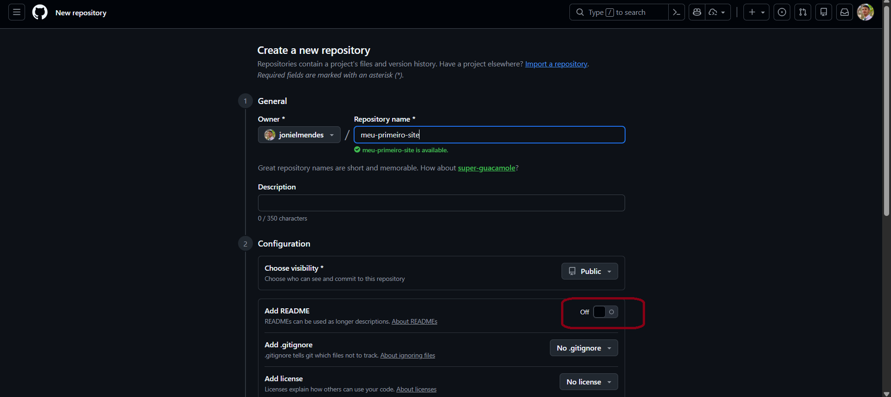Open GitHub Copilot chat icon

pyautogui.click(x=697, y=13)
